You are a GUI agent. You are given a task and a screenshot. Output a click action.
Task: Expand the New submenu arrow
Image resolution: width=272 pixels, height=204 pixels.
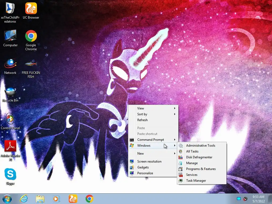click(175, 154)
